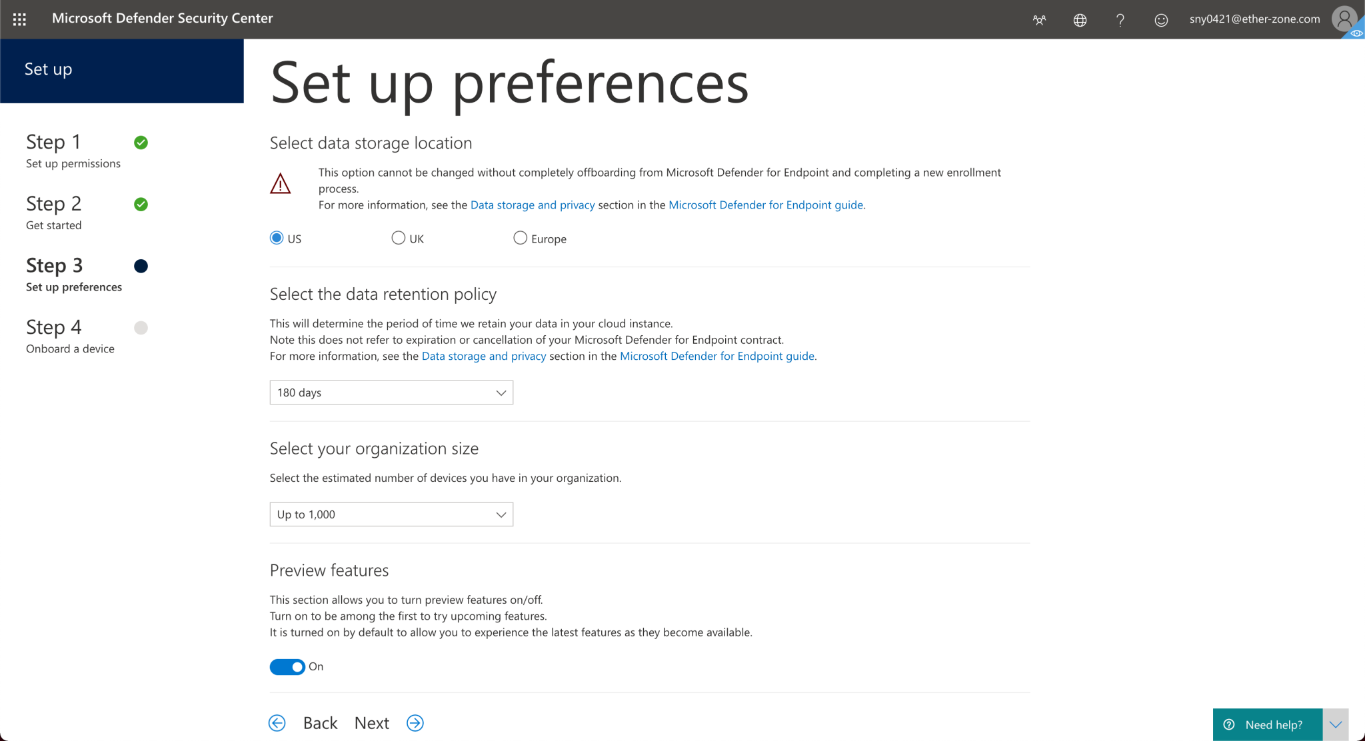Go to Step 1 Set up permissions

[x=73, y=151]
